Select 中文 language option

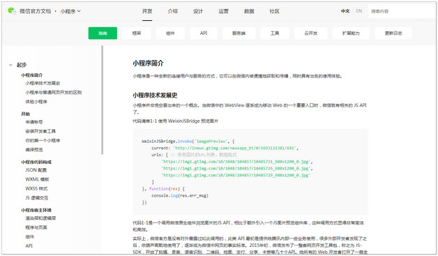coord(345,11)
